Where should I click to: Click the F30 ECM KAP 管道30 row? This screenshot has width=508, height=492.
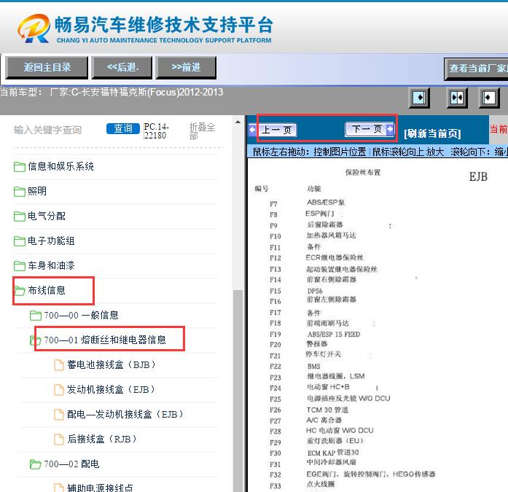314,453
